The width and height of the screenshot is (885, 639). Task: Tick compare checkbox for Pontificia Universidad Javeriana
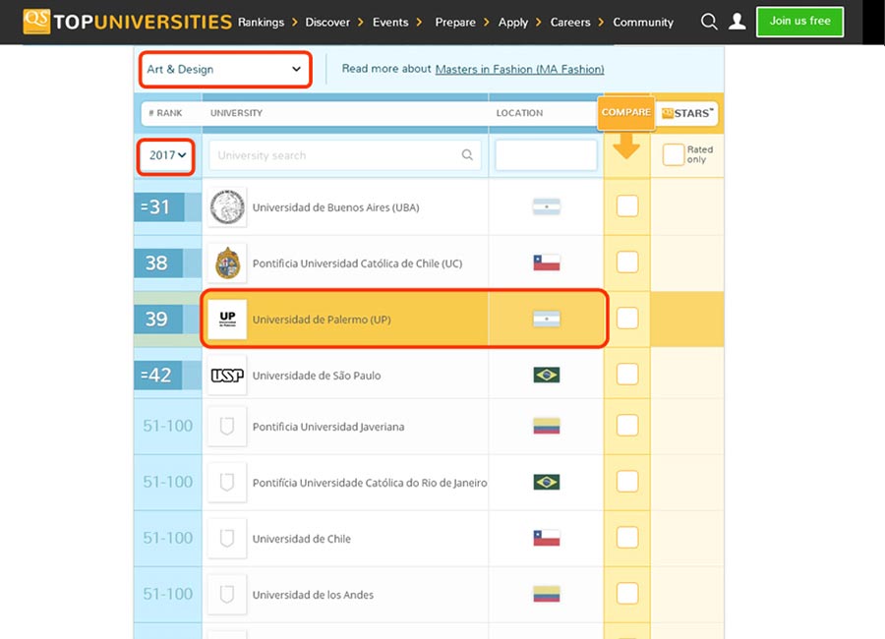627,425
